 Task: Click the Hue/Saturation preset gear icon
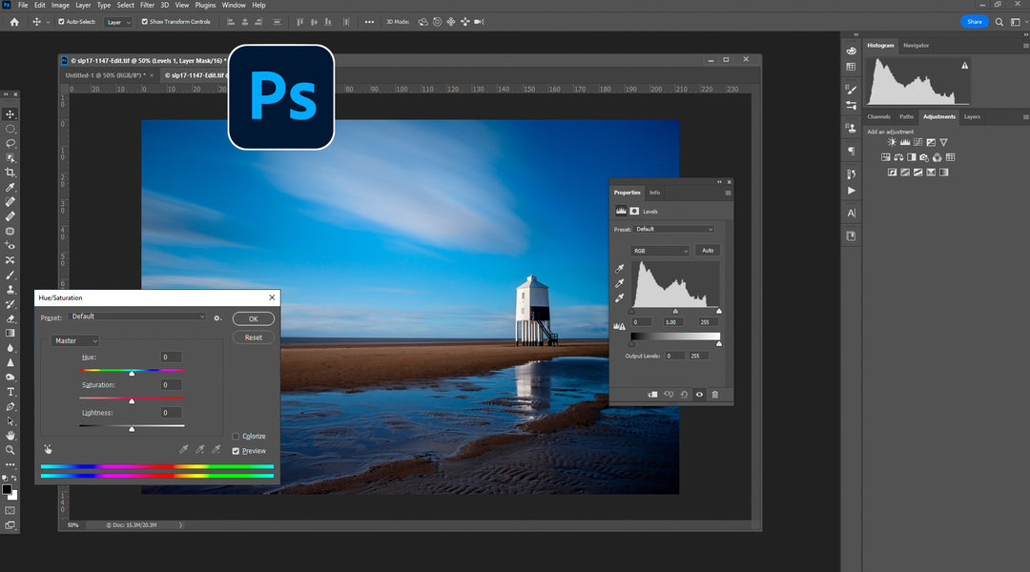click(217, 317)
